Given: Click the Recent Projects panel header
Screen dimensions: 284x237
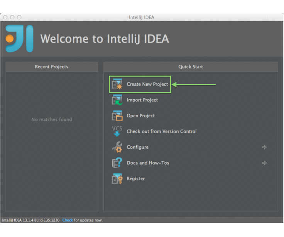Looking at the screenshot, I should (51, 67).
